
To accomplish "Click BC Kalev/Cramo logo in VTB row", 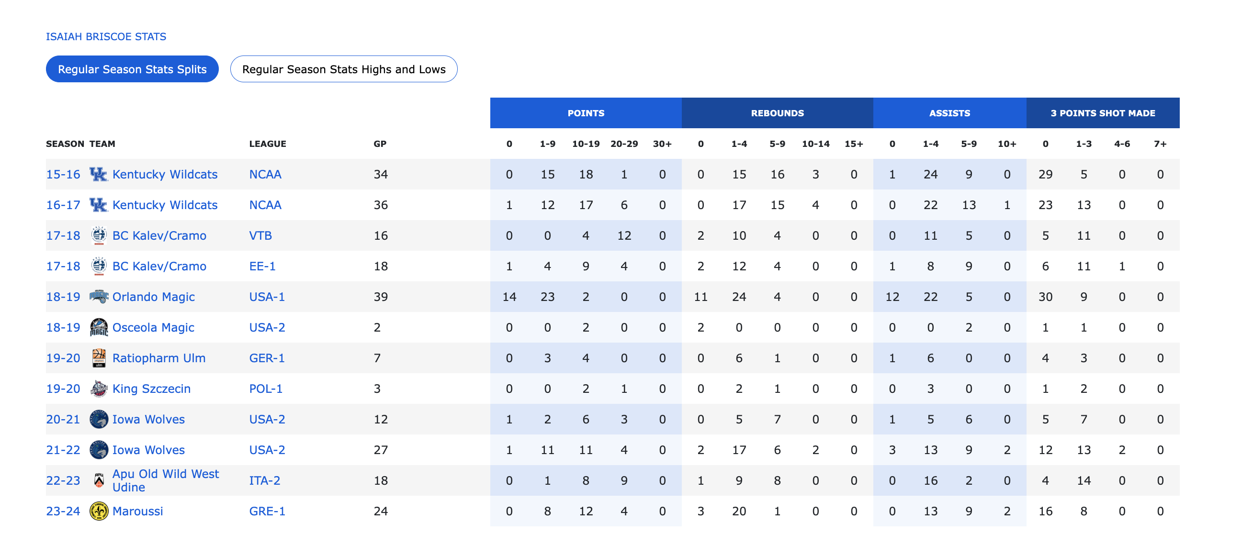I will (99, 236).
